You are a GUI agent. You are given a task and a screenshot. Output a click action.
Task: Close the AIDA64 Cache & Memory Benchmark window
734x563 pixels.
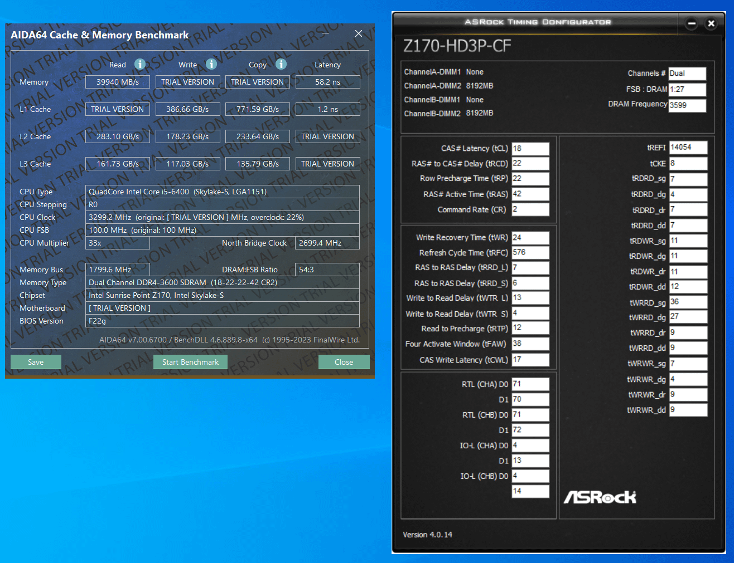359,33
